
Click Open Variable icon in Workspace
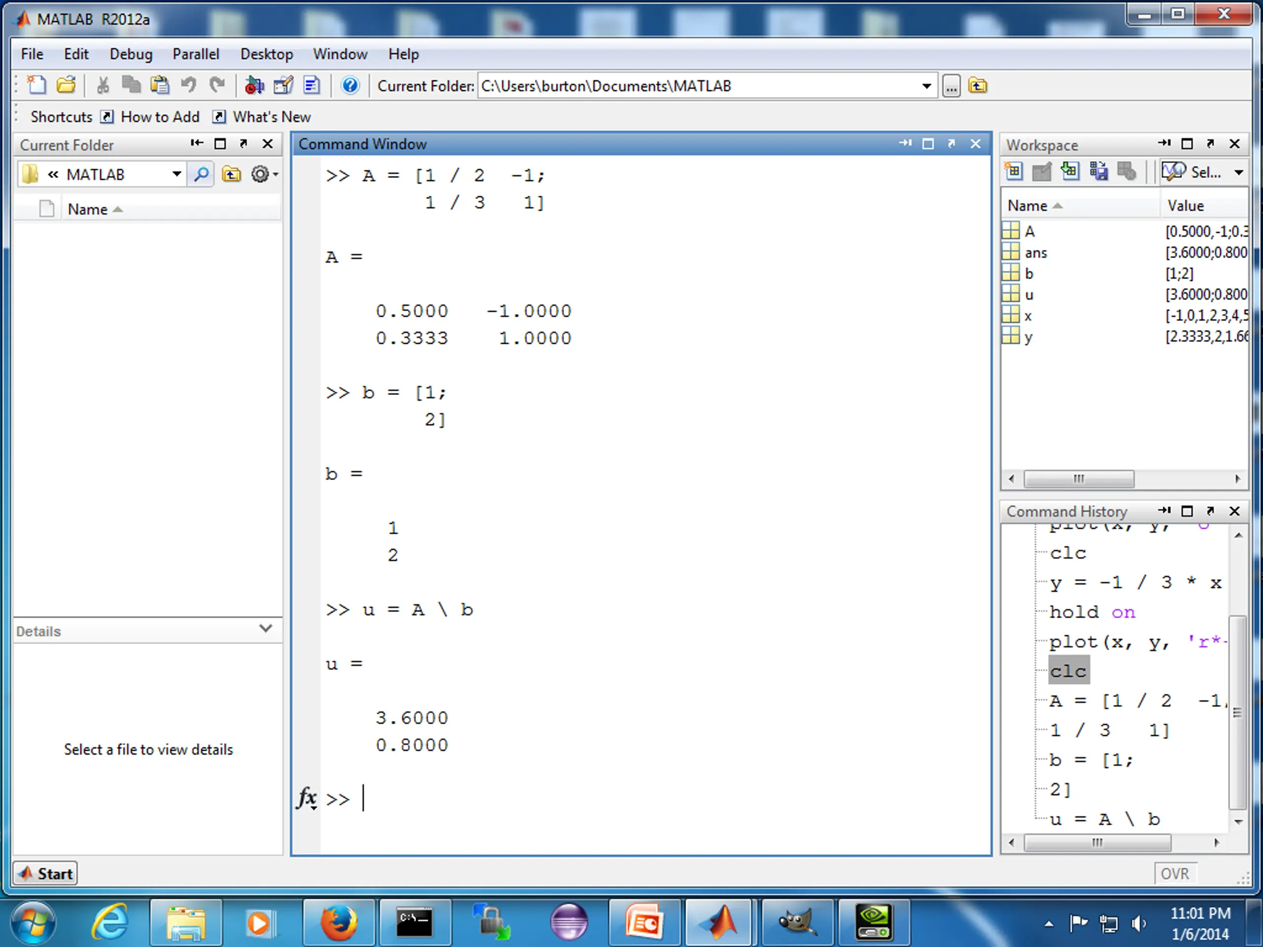(1042, 171)
